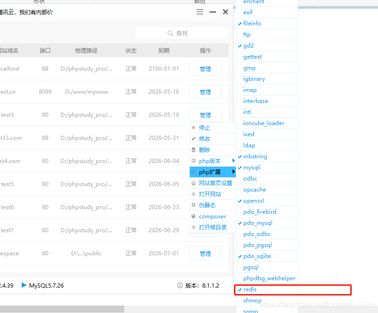Screen dimensions: 378x313
Task: Enable the opcache extension
Action: [x=267, y=190]
